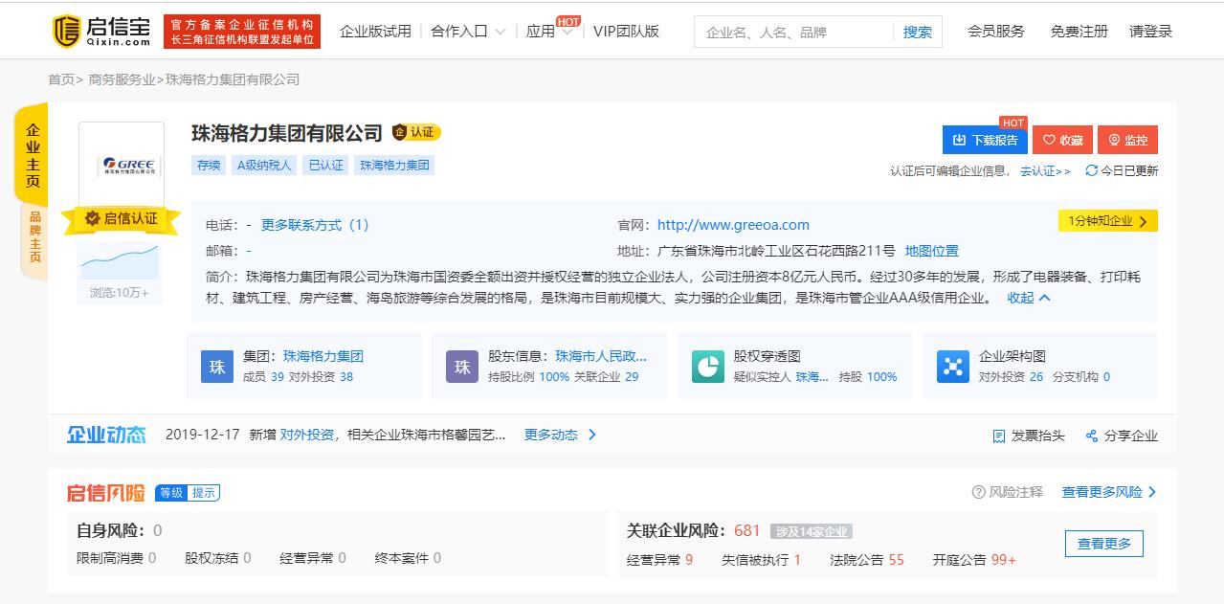Click the 企业架构图 network icon
This screenshot has height=604, width=1224.
pos(953,367)
